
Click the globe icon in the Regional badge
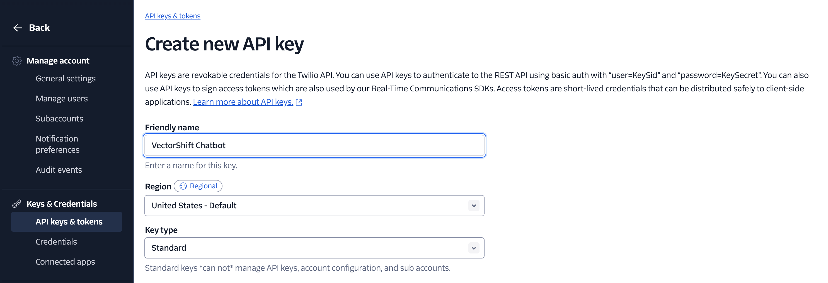[x=183, y=186]
